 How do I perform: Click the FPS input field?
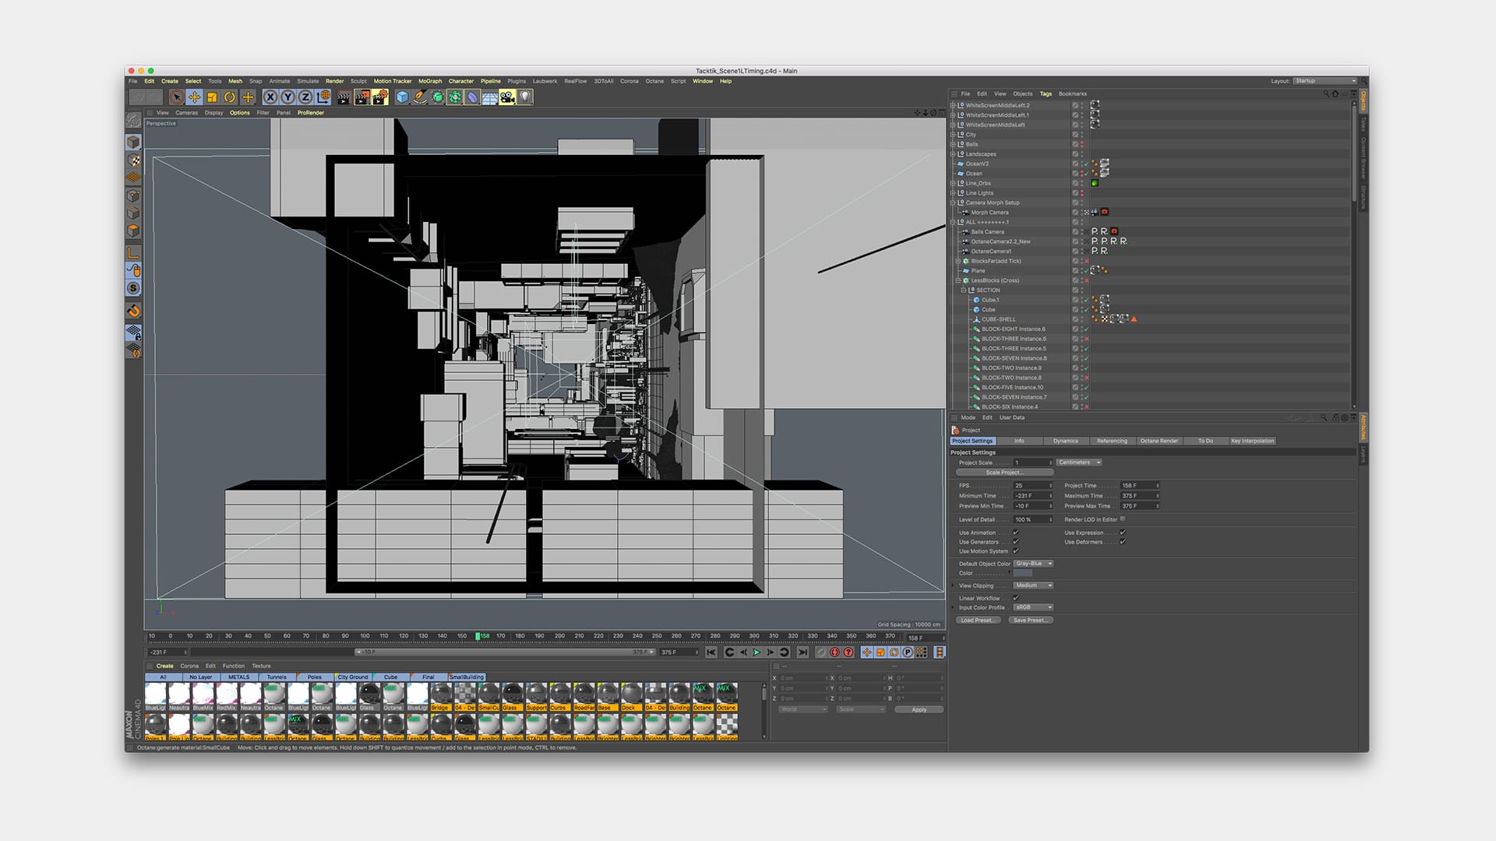1032,486
